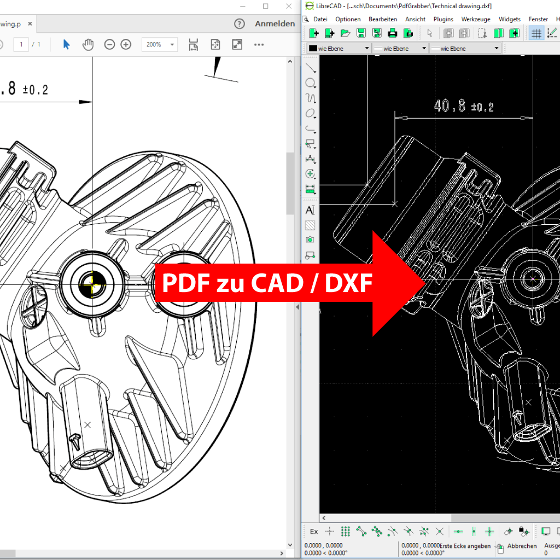Click the zoom out minus icon

coord(109,44)
